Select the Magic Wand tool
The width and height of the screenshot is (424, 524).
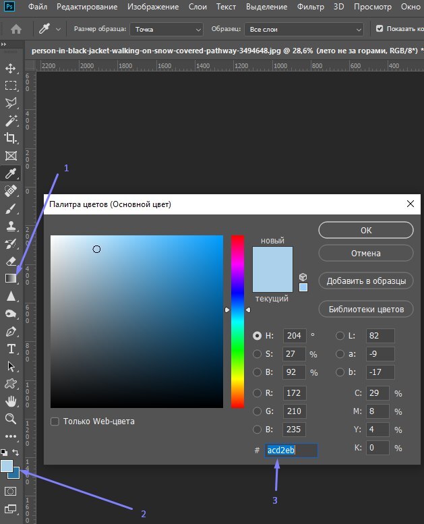[11, 121]
